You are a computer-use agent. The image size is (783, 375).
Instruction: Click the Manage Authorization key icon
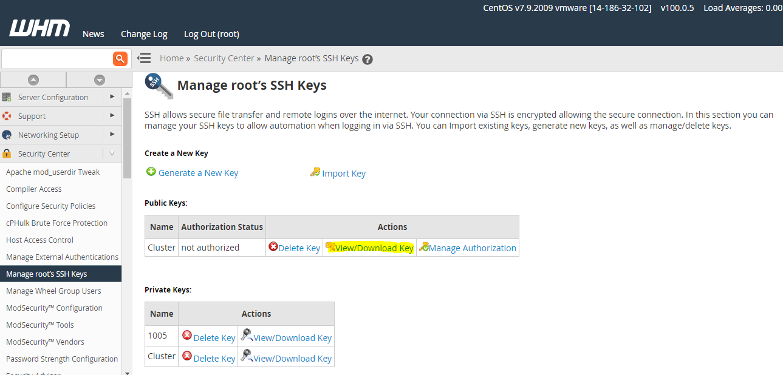coord(424,247)
